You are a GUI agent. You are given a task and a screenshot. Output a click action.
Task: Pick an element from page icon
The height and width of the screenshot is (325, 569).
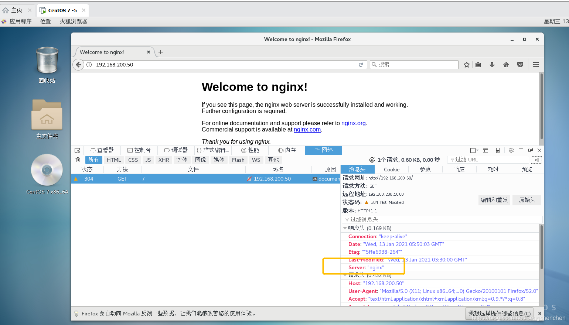coord(77,150)
